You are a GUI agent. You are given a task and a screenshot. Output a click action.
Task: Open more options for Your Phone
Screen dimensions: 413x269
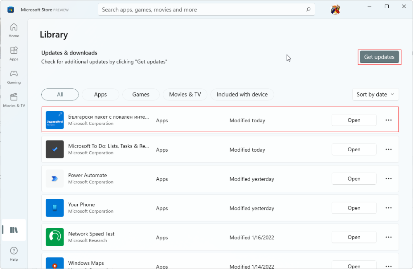click(x=389, y=207)
